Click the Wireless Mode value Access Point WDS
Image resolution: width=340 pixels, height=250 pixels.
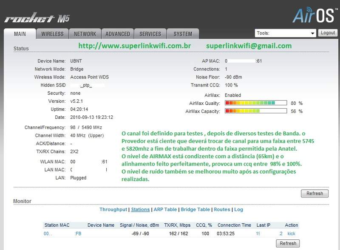pyautogui.click(x=89, y=77)
